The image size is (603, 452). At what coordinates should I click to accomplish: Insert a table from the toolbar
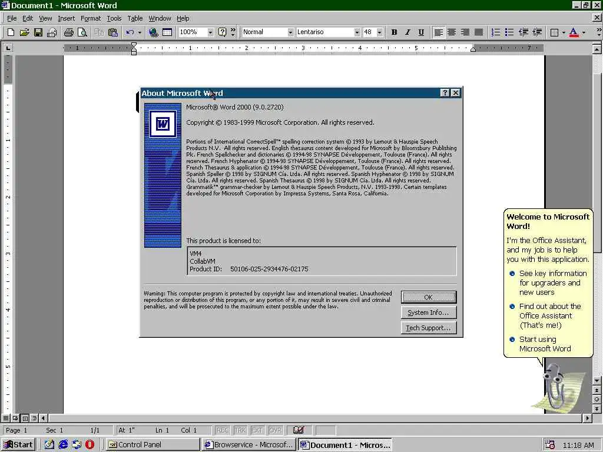pyautogui.click(x=167, y=32)
